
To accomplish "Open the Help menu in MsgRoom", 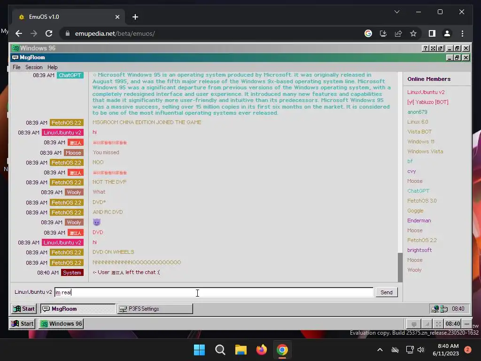I will pos(52,67).
